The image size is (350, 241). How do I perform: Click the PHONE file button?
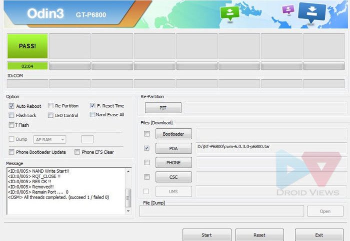click(x=173, y=163)
